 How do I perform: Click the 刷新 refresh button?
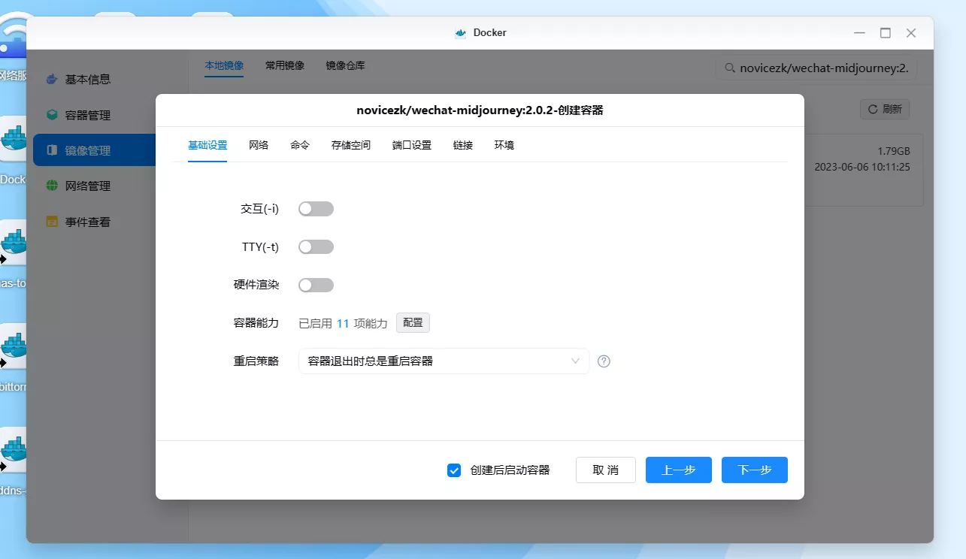tap(885, 109)
